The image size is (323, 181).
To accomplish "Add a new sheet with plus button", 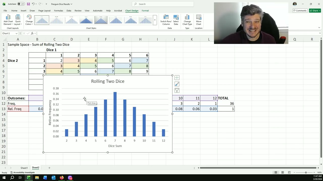I will (49, 168).
